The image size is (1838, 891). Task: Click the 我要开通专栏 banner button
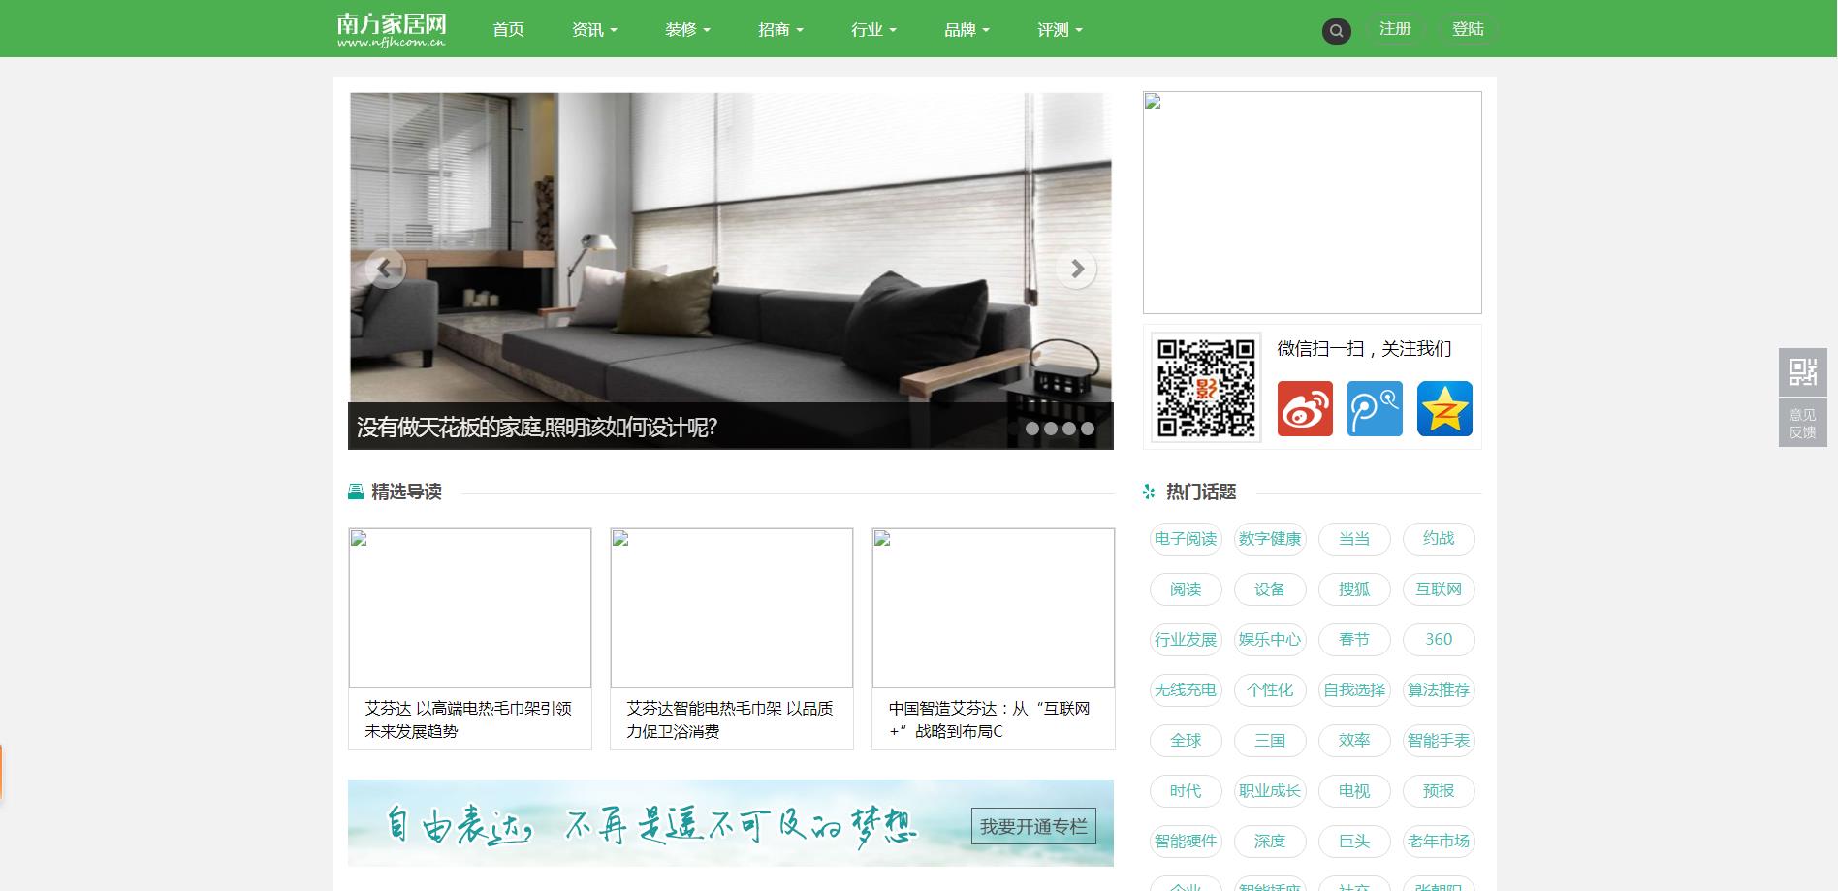1033,826
